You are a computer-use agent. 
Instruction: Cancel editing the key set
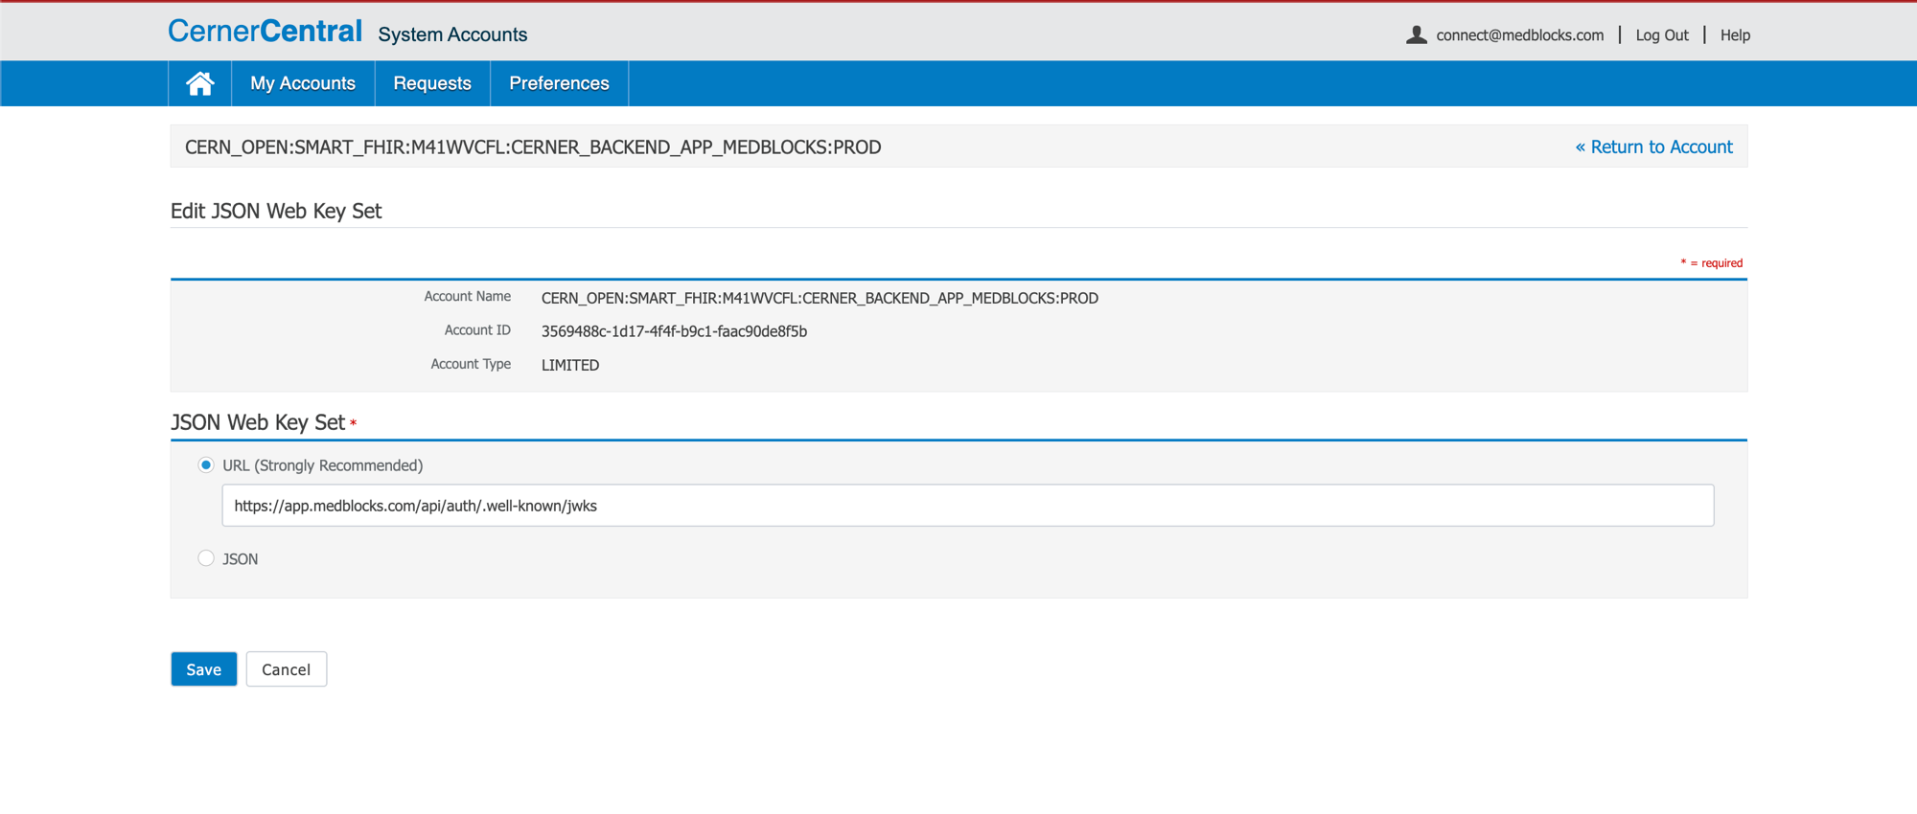pyautogui.click(x=287, y=669)
